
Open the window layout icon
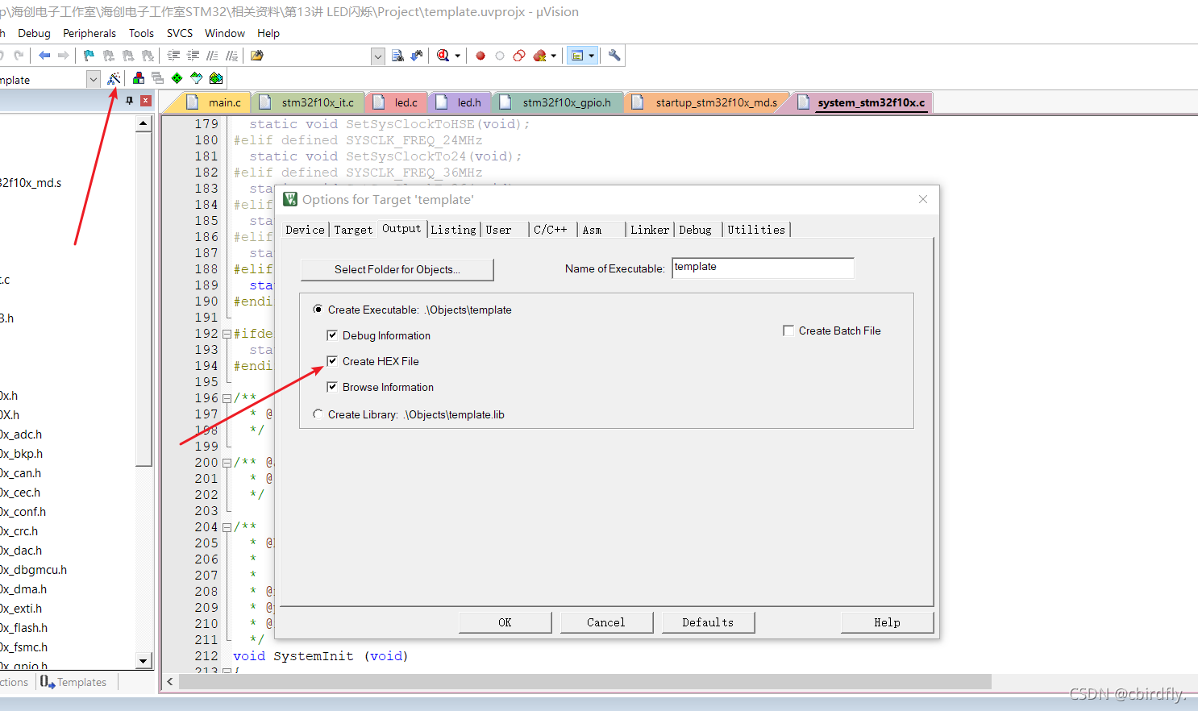click(577, 56)
